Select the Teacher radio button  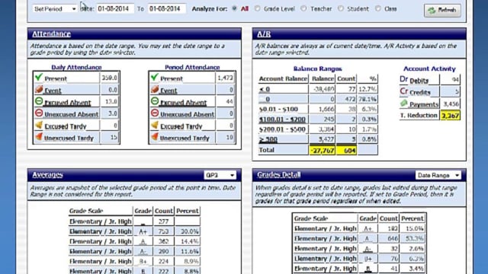click(303, 8)
